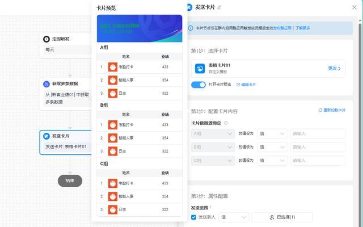Screen dimensions: 363x227
Task: Open the 值 dropdown in the A组 row
Action: [x=271, y=134]
